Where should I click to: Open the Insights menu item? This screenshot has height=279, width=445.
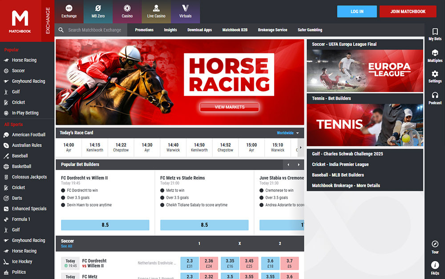[170, 30]
